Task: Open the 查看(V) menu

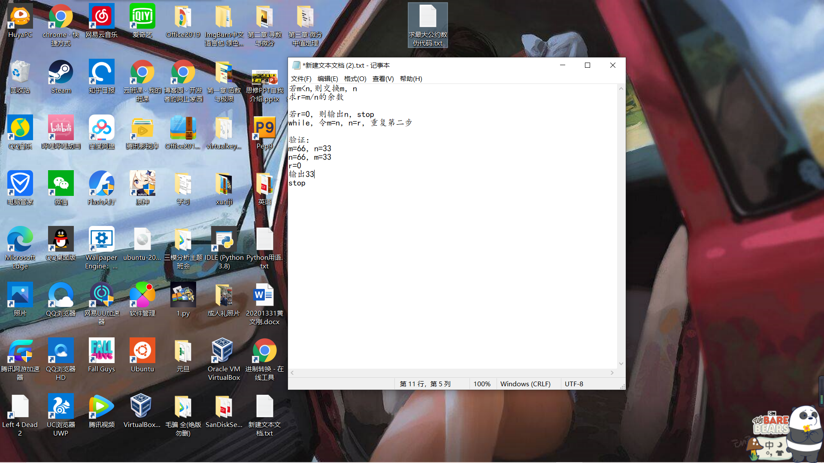Action: point(383,79)
